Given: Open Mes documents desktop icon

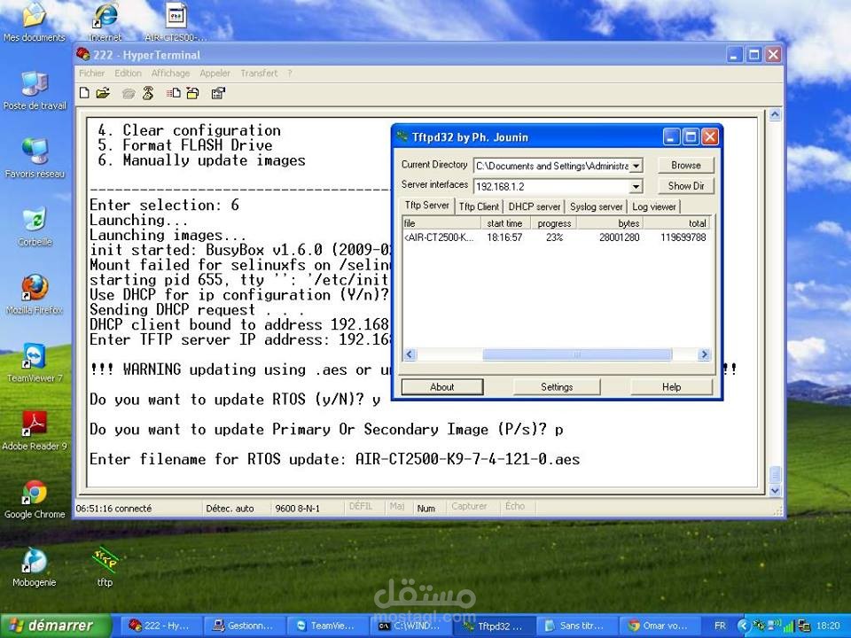Looking at the screenshot, I should (x=35, y=21).
